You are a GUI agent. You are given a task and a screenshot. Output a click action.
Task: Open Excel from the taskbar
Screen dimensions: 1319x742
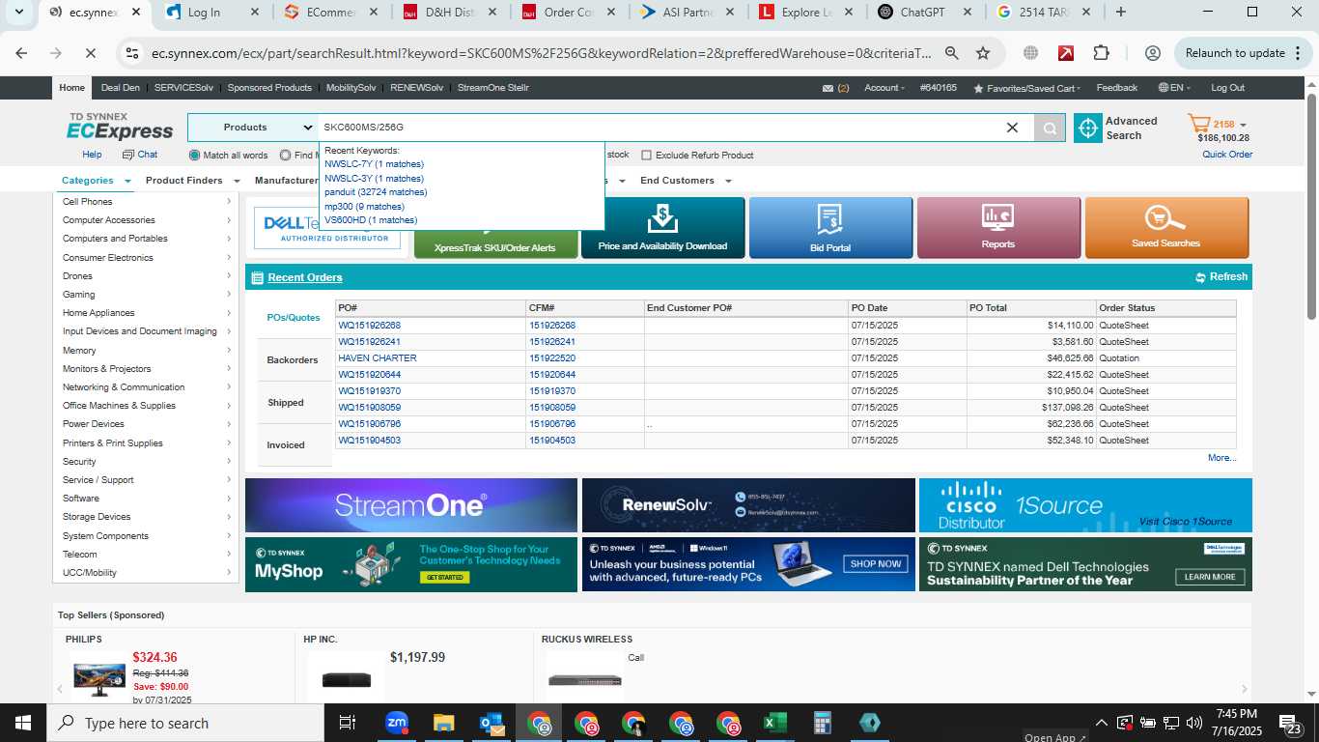tap(774, 723)
